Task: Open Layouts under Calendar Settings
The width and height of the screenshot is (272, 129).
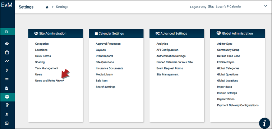Action: pyautogui.click(x=101, y=50)
